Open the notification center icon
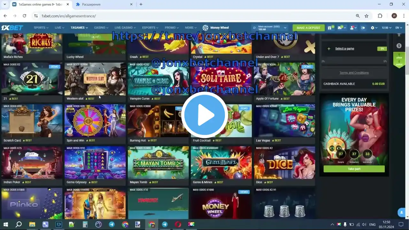This screenshot has width=409, height=230. (401, 224)
